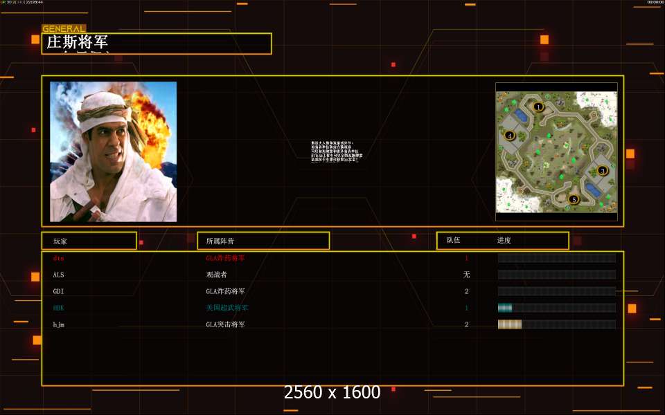The image size is (665, 415).
Task: Select player name ALS
Action: pyautogui.click(x=58, y=275)
